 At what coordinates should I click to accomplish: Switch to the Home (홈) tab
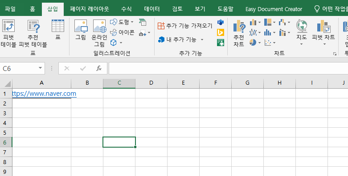click(x=33, y=9)
